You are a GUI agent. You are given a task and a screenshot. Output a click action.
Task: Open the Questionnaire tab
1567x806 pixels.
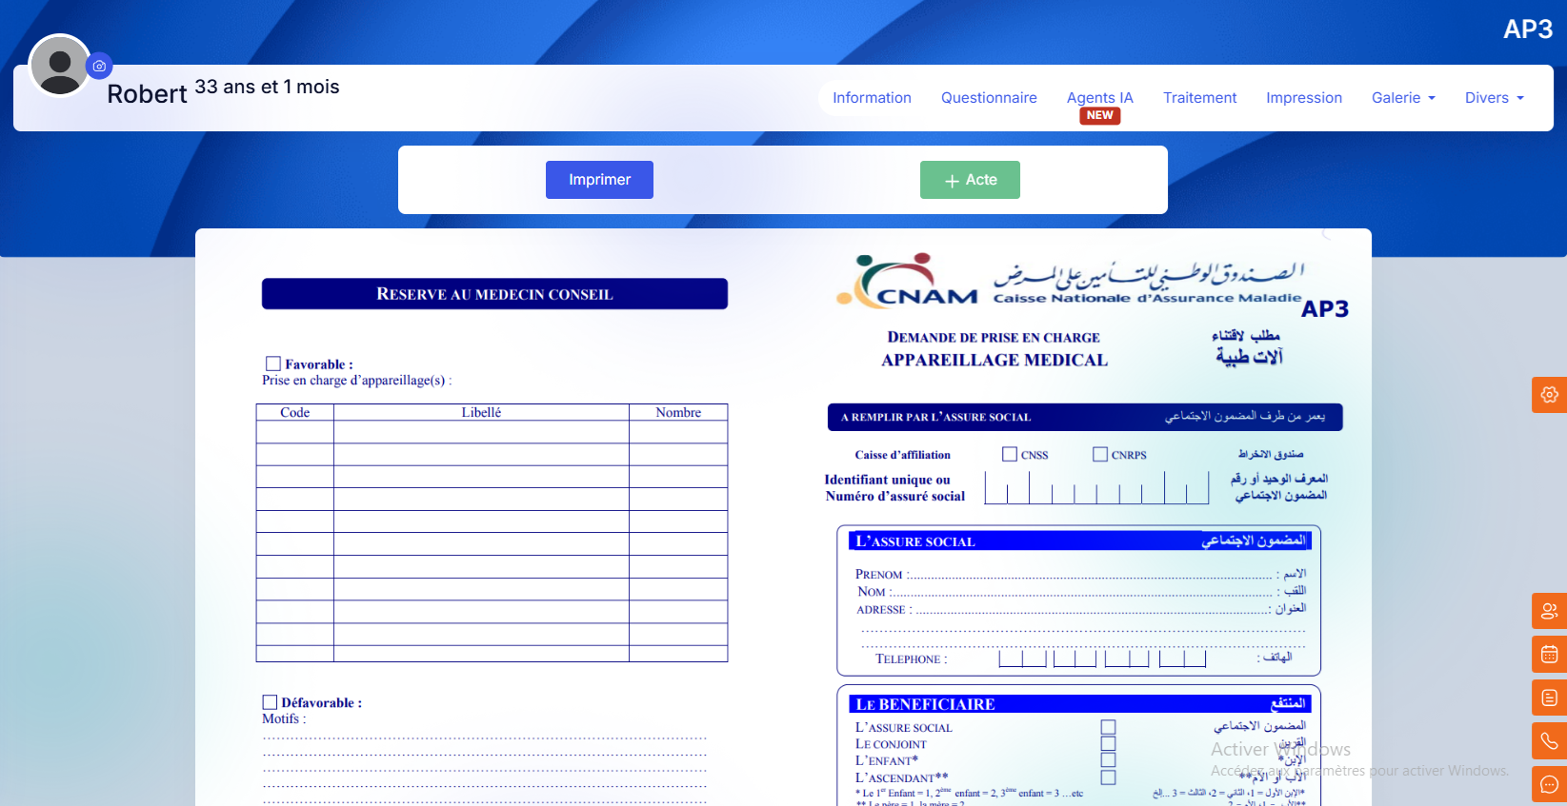click(x=989, y=98)
